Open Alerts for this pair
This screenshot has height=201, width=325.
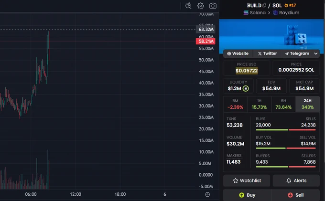tap(296, 180)
